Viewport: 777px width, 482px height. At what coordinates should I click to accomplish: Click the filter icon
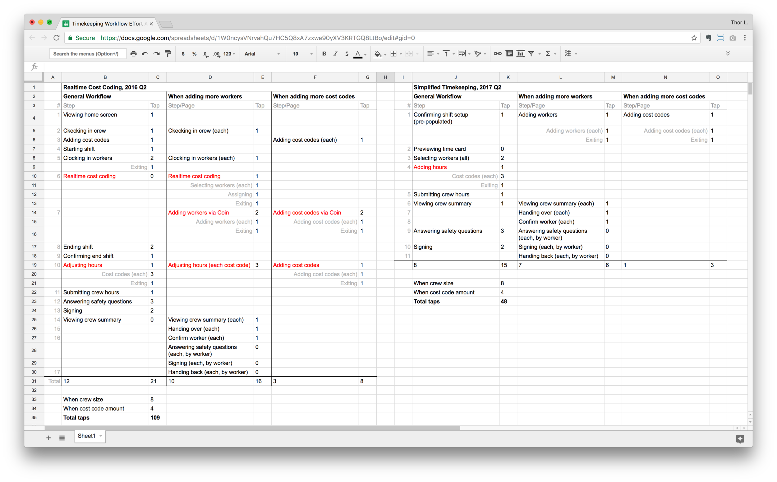[531, 53]
